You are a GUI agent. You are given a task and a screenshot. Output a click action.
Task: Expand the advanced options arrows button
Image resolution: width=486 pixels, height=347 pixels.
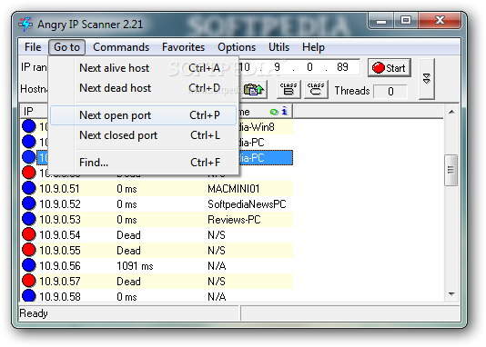[x=427, y=79]
